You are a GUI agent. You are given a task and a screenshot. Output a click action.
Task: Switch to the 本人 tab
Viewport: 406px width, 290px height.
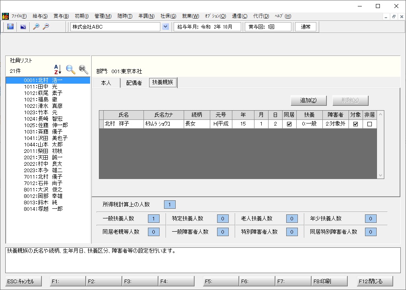[106, 83]
